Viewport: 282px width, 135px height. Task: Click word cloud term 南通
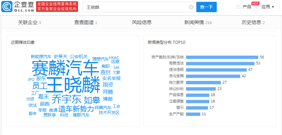click(x=53, y=110)
